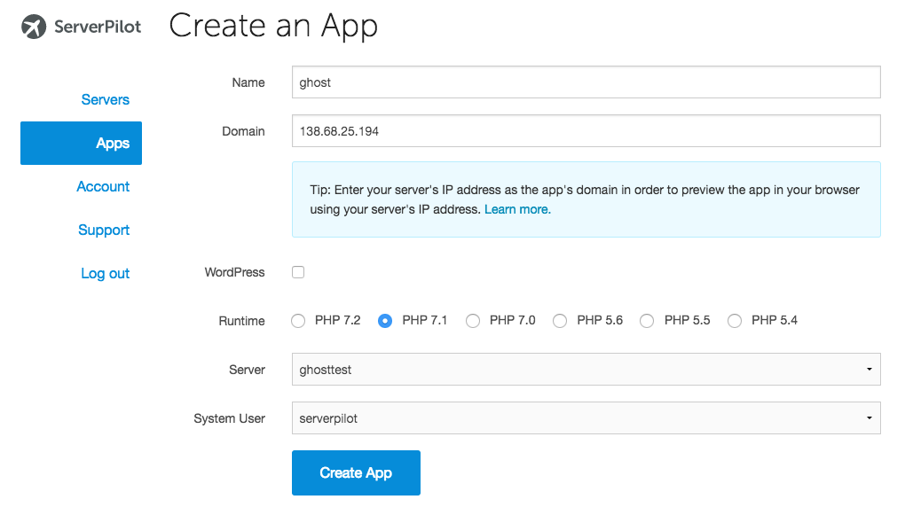Go to Account settings
Image resolution: width=905 pixels, height=515 pixels.
click(103, 186)
